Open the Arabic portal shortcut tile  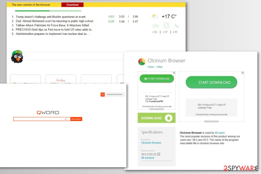pyautogui.click(x=61, y=79)
